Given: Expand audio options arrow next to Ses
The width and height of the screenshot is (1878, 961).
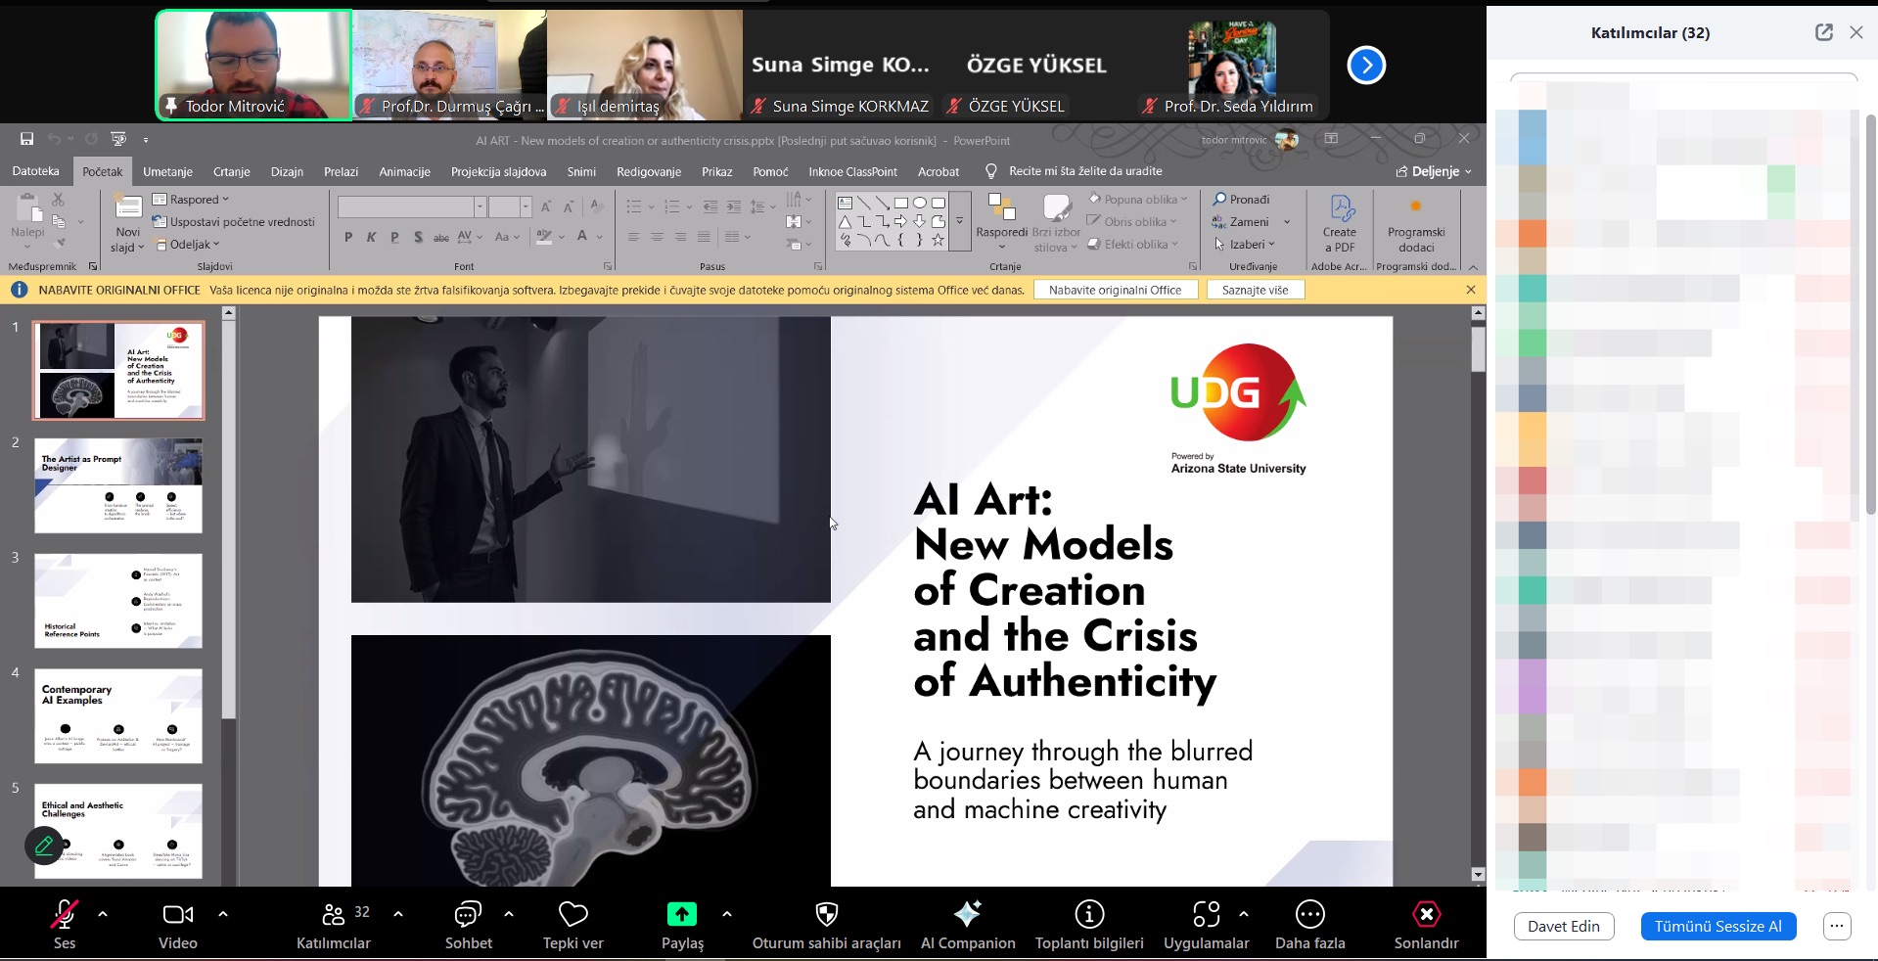Looking at the screenshot, I should [x=103, y=914].
